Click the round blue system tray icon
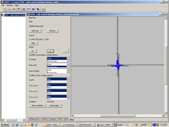The image size is (169, 127). click(x=154, y=125)
